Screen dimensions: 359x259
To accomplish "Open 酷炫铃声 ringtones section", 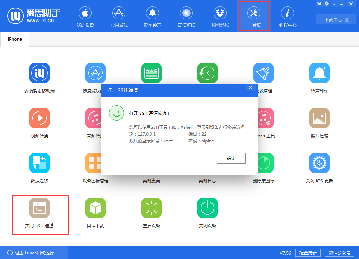I will 153,17.
